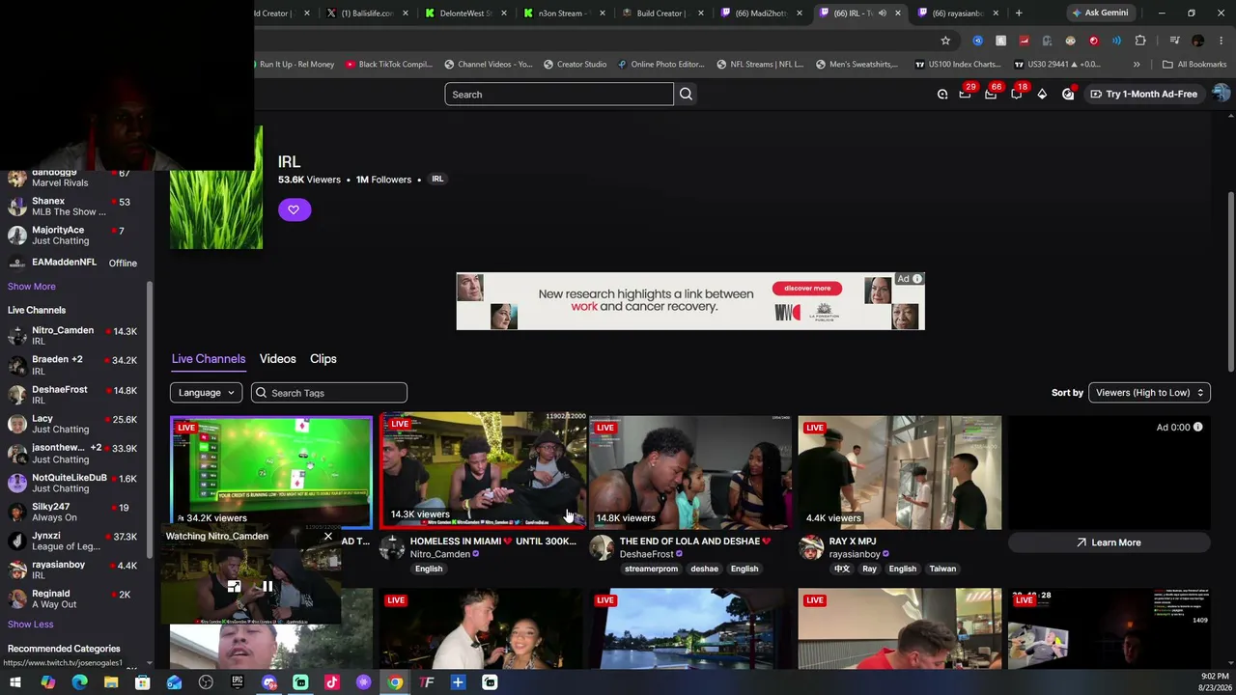
Task: Click the Ad 0:00 info icon
Action: pyautogui.click(x=1197, y=427)
